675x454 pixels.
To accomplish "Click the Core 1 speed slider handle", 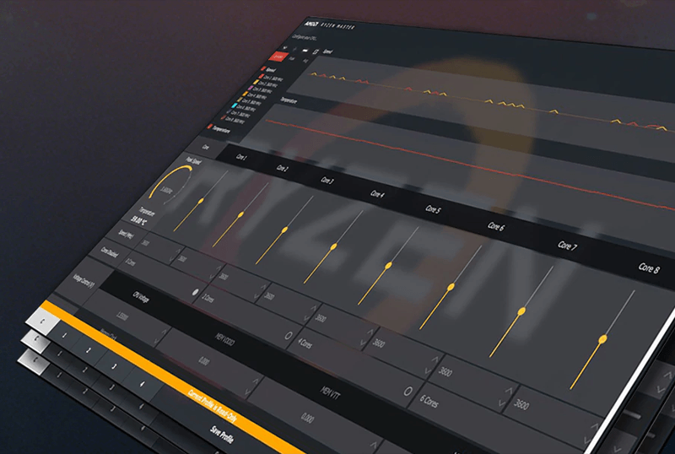I will click(x=201, y=201).
